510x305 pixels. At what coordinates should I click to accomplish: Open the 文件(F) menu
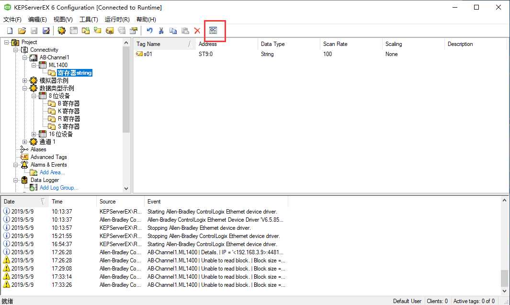point(12,20)
